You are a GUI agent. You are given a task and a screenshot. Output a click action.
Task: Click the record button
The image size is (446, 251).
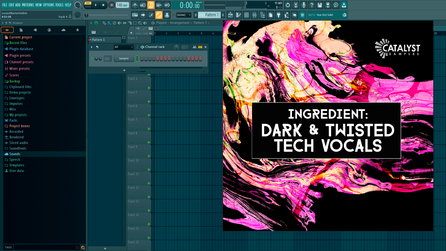112,5
